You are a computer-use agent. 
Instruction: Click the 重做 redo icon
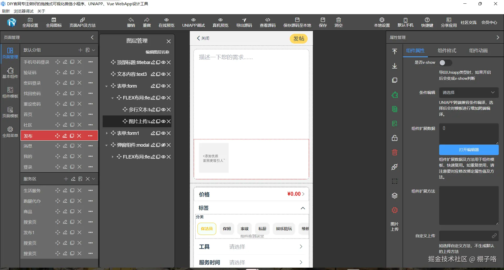click(x=147, y=23)
